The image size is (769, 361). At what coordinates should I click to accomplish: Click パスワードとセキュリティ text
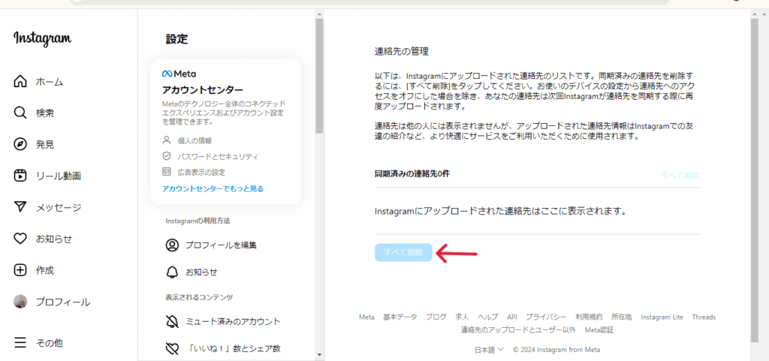click(218, 157)
